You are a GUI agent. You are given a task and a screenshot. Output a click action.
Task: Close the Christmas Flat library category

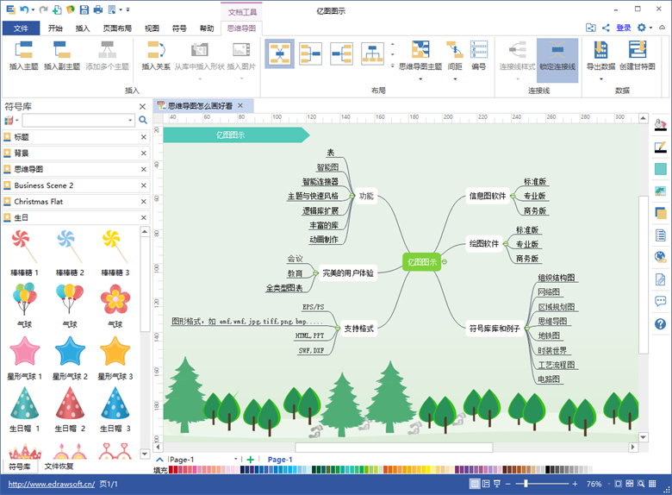pyautogui.click(x=144, y=202)
